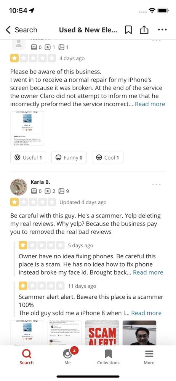Mark first review as Useful
Viewport: 176px width, 381px height.
(28, 157)
